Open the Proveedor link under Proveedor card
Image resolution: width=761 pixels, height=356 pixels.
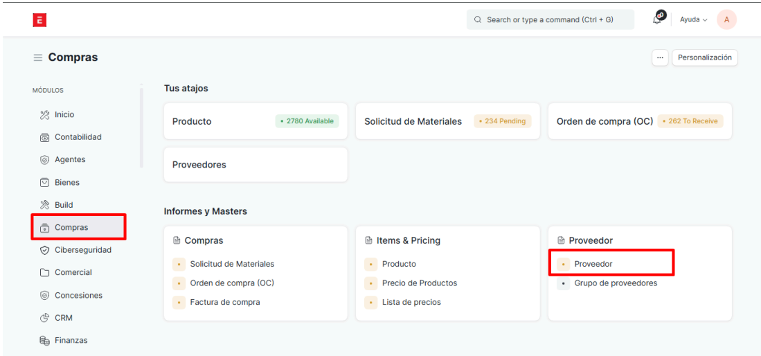pos(593,264)
